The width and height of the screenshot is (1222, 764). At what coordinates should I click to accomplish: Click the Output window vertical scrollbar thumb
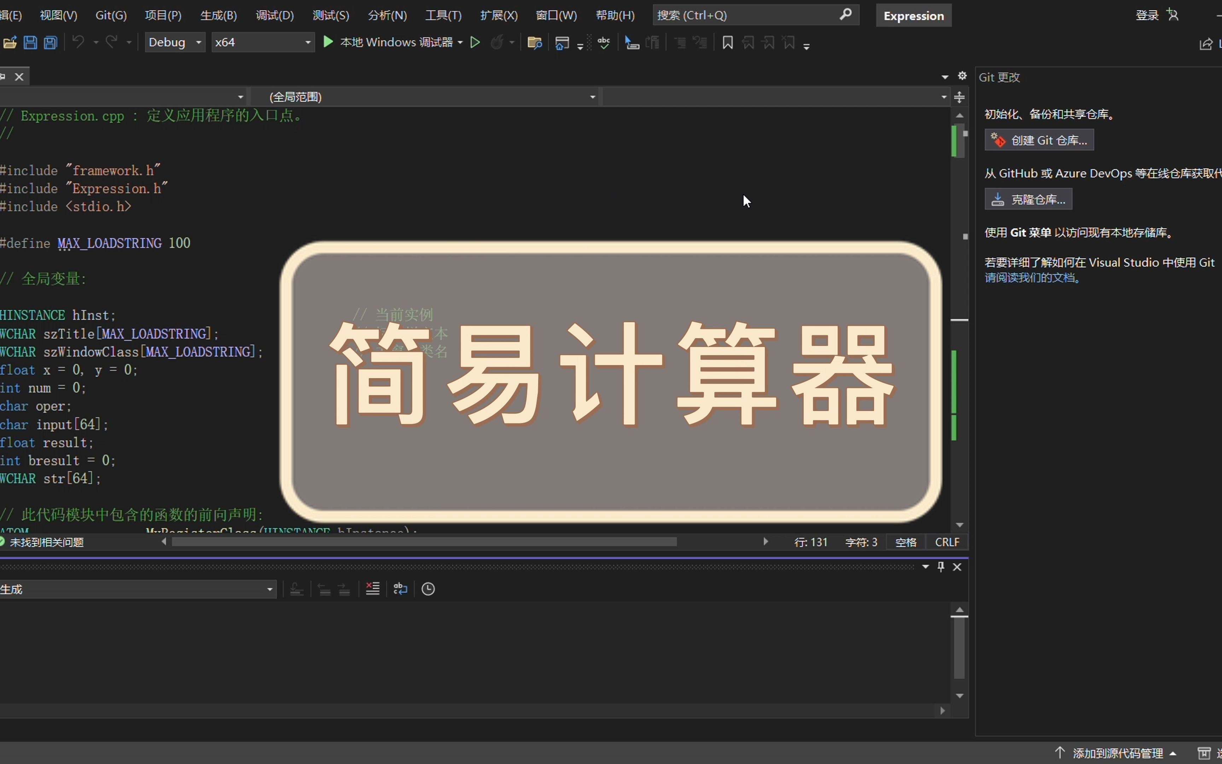[x=959, y=649]
